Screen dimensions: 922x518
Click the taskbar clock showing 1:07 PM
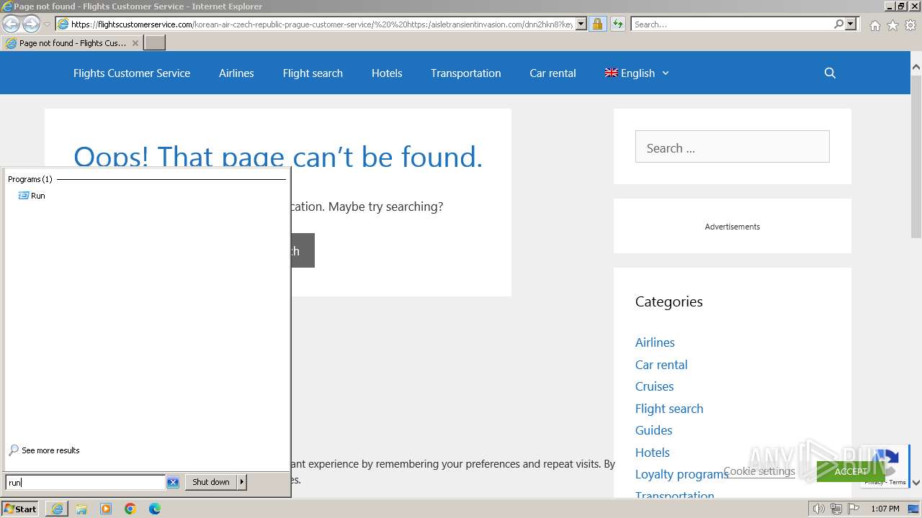click(x=885, y=509)
